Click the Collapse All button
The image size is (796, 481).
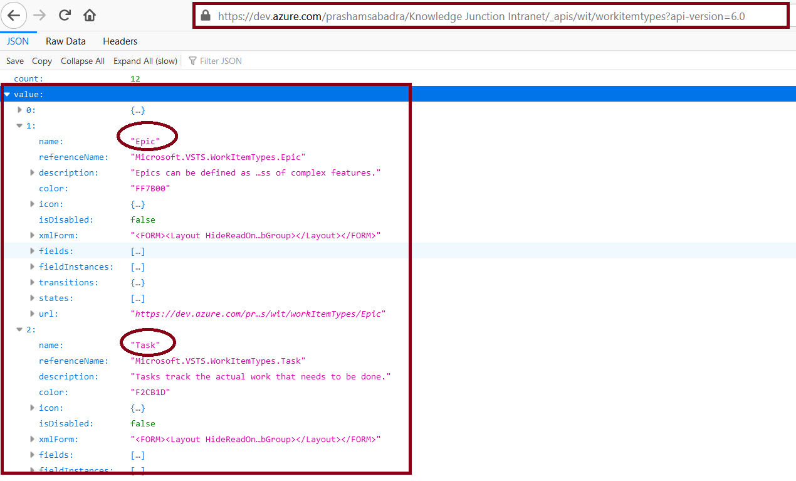click(83, 61)
